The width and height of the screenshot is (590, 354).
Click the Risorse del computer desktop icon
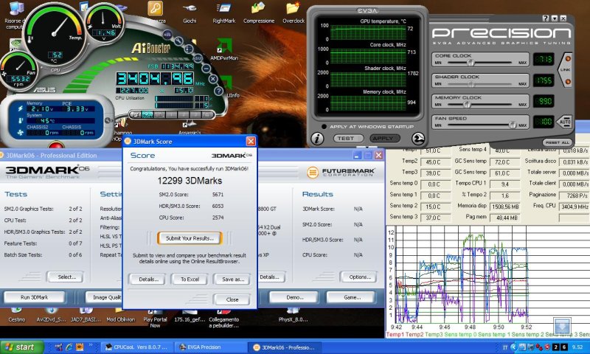(x=15, y=15)
